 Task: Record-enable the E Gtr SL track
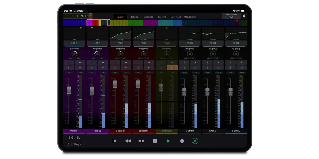[242, 63]
